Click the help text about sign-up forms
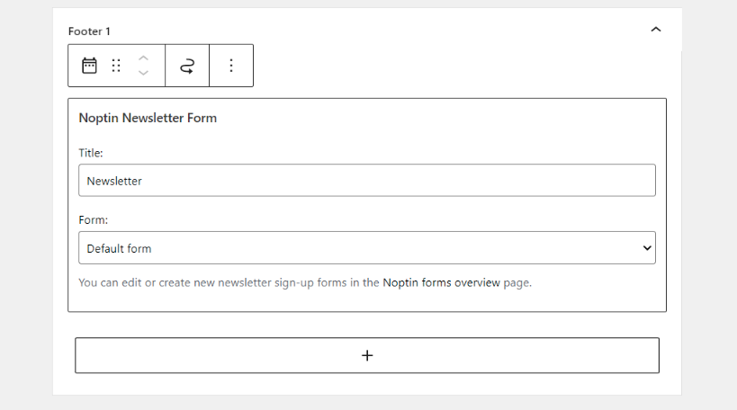 305,282
